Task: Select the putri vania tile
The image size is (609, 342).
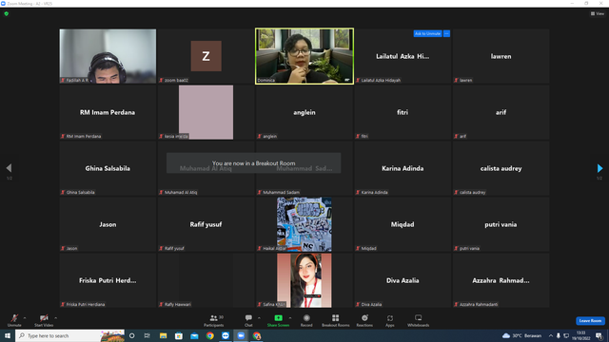Action: (501, 224)
